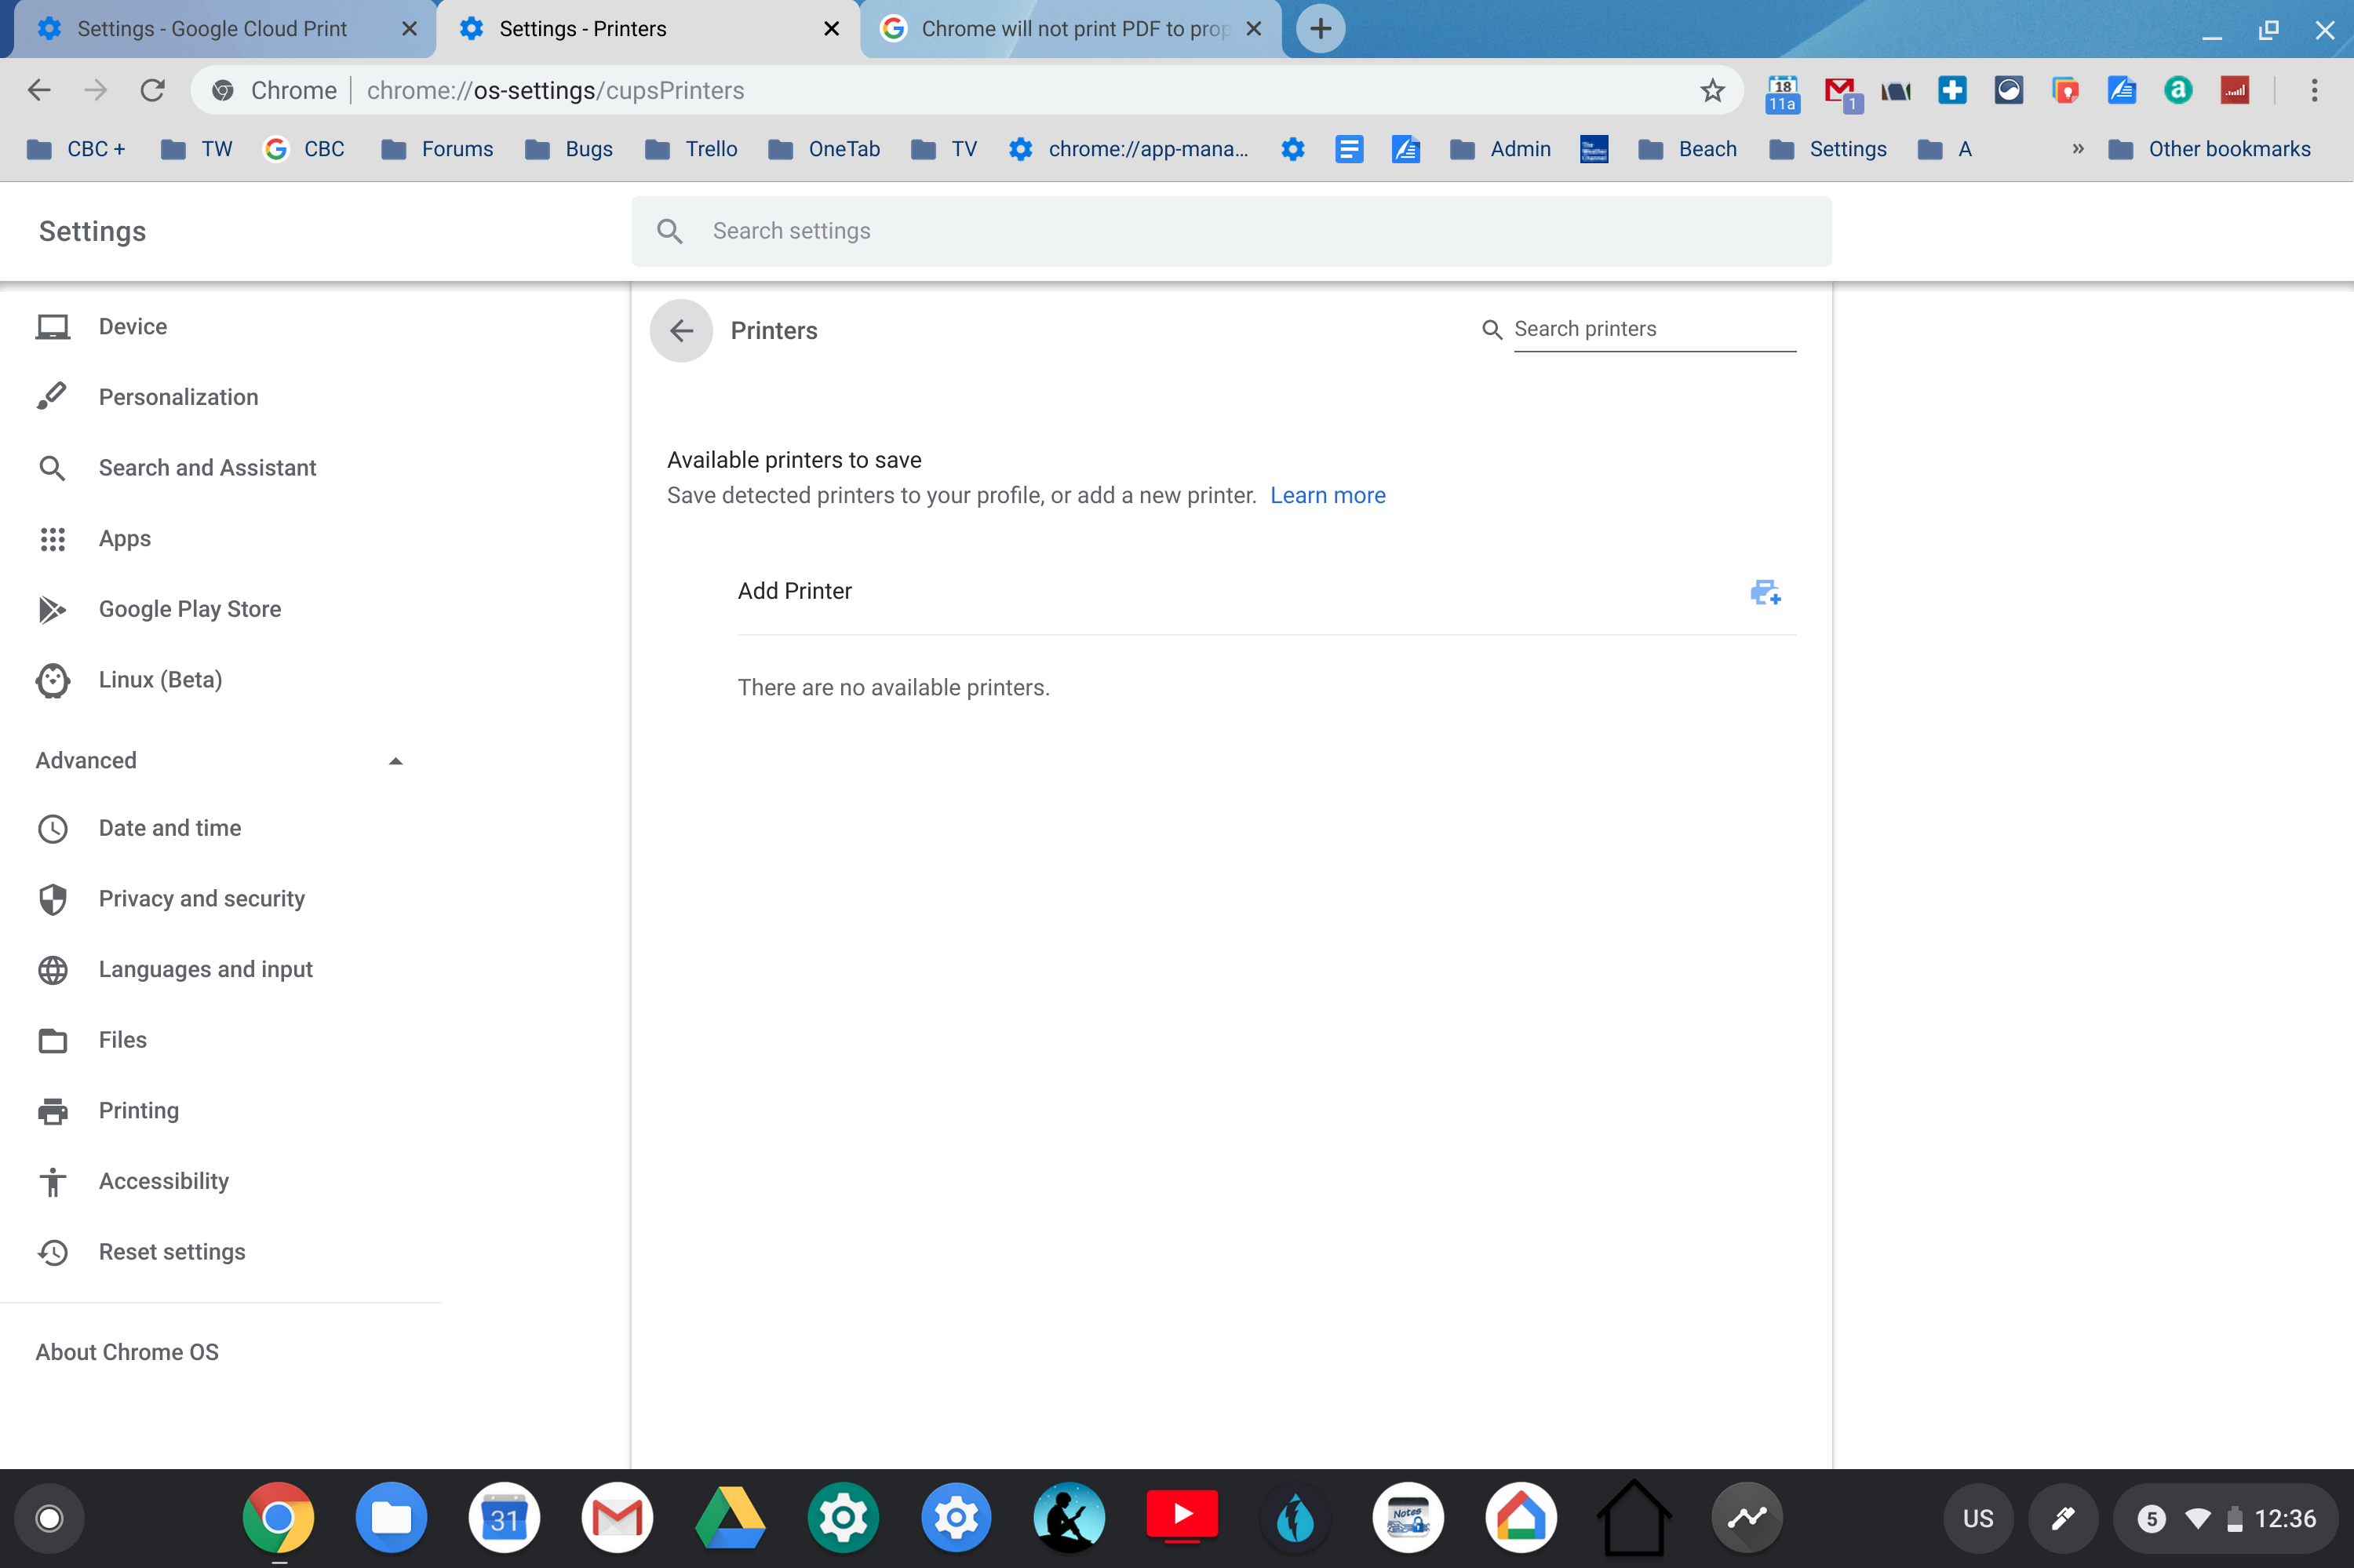This screenshot has height=1568, width=2354.
Task: Toggle Languages and input settings
Action: click(x=206, y=969)
